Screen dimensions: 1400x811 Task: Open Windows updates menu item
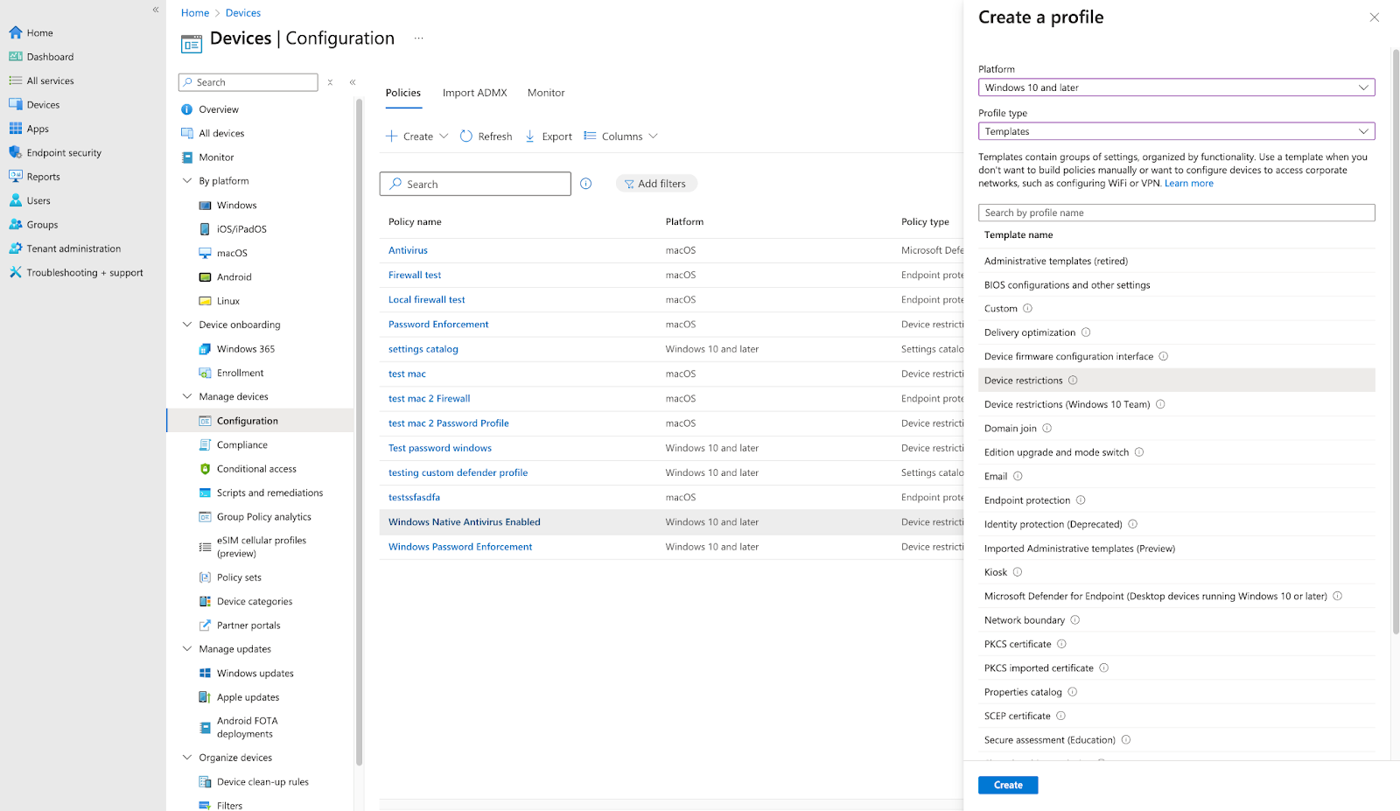click(255, 674)
